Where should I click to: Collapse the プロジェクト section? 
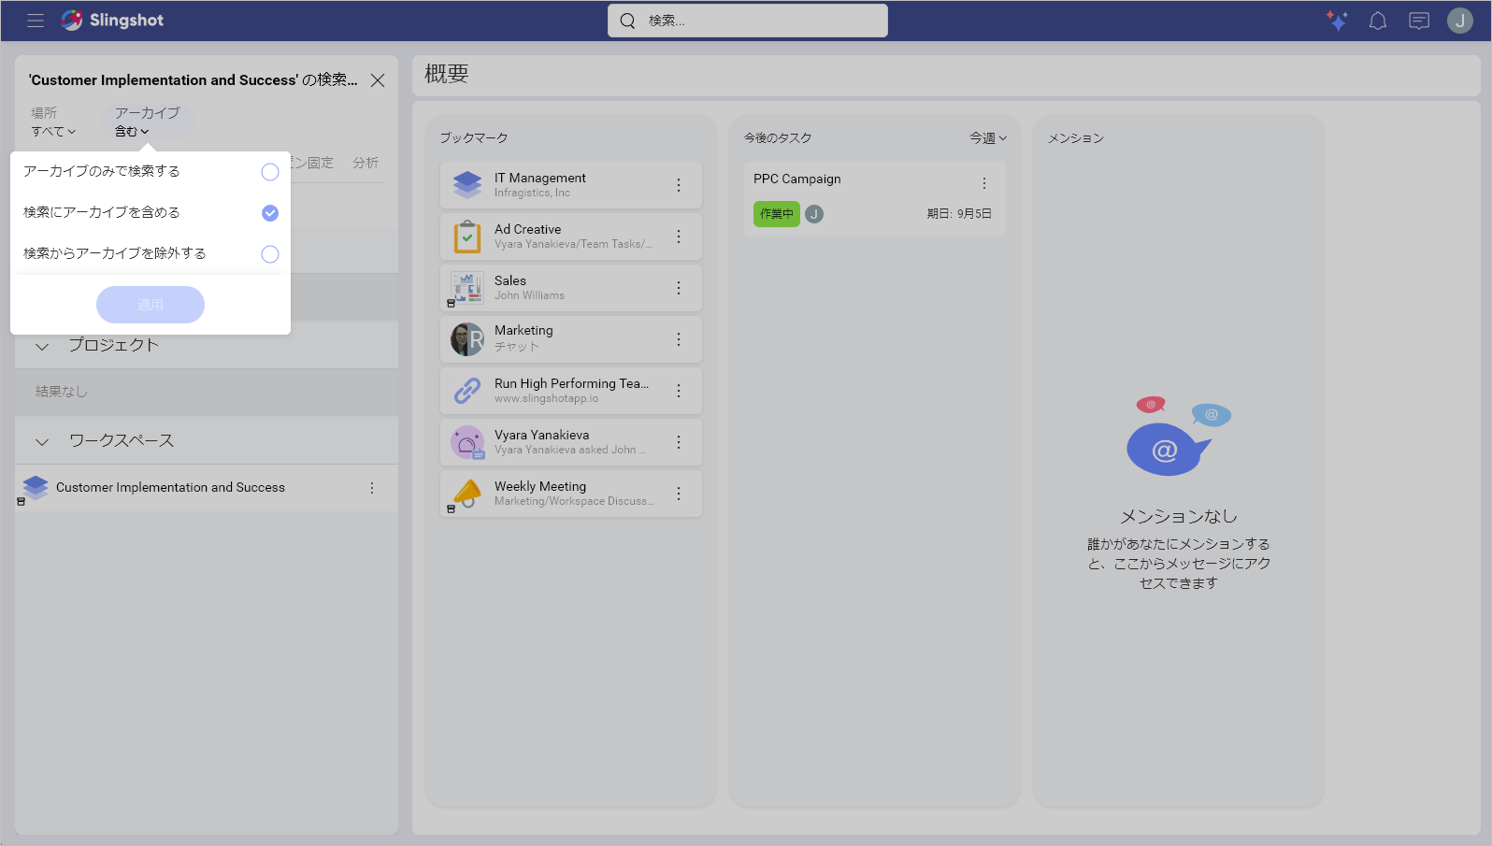click(x=42, y=346)
